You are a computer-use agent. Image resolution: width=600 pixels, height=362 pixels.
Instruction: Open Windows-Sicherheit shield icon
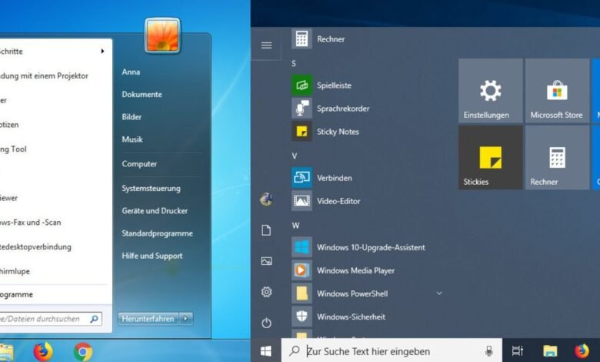point(302,317)
